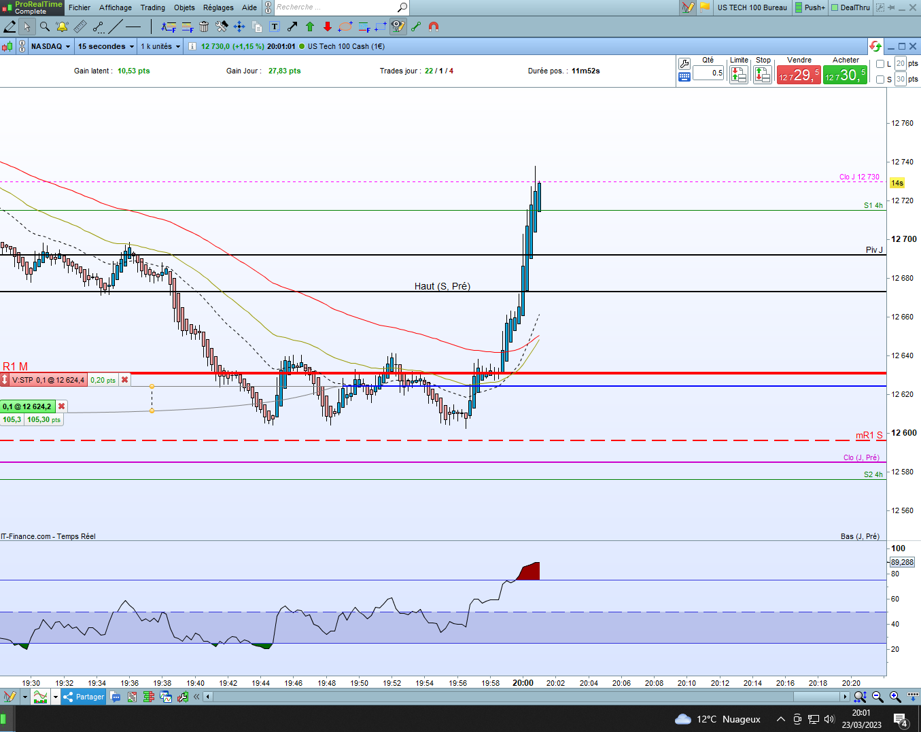Image resolution: width=921 pixels, height=732 pixels.
Task: Open the instrument info icon
Action: click(x=192, y=46)
